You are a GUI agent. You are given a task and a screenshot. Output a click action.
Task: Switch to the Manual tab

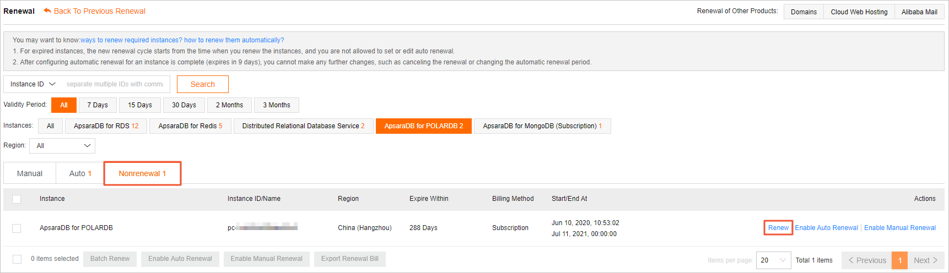pos(30,173)
